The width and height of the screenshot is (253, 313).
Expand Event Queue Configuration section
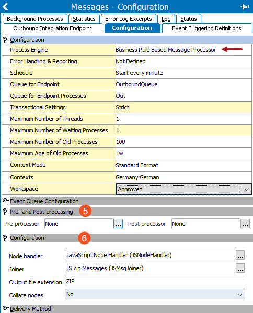pyautogui.click(x=5, y=201)
